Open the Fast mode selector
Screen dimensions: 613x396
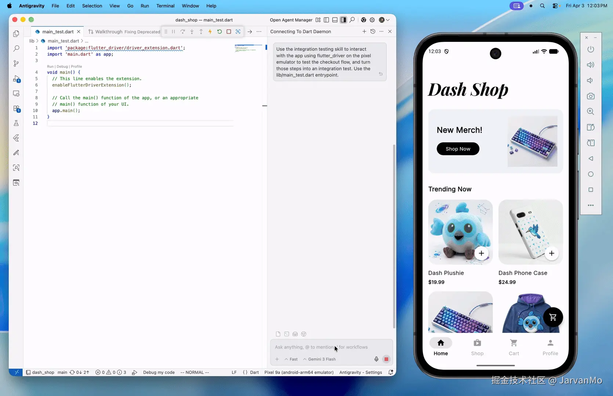[x=291, y=359]
